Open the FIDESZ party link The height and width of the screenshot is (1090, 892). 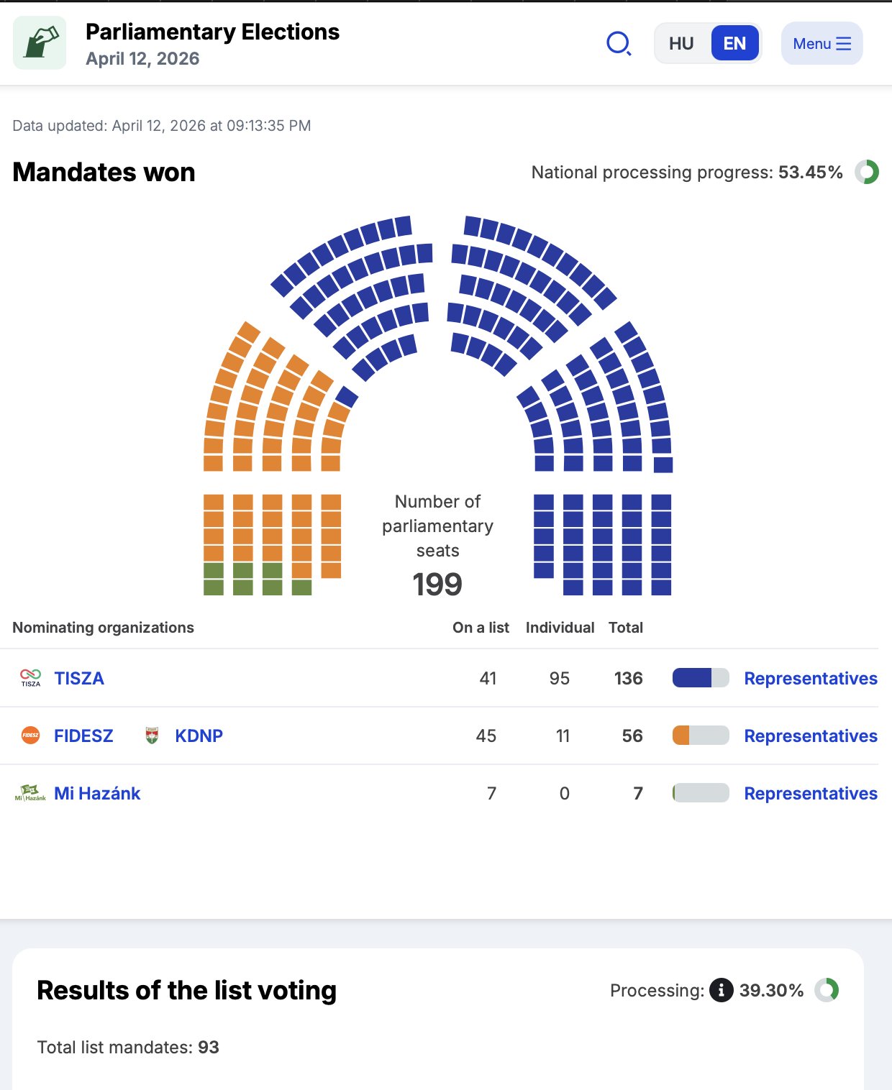pyautogui.click(x=83, y=736)
